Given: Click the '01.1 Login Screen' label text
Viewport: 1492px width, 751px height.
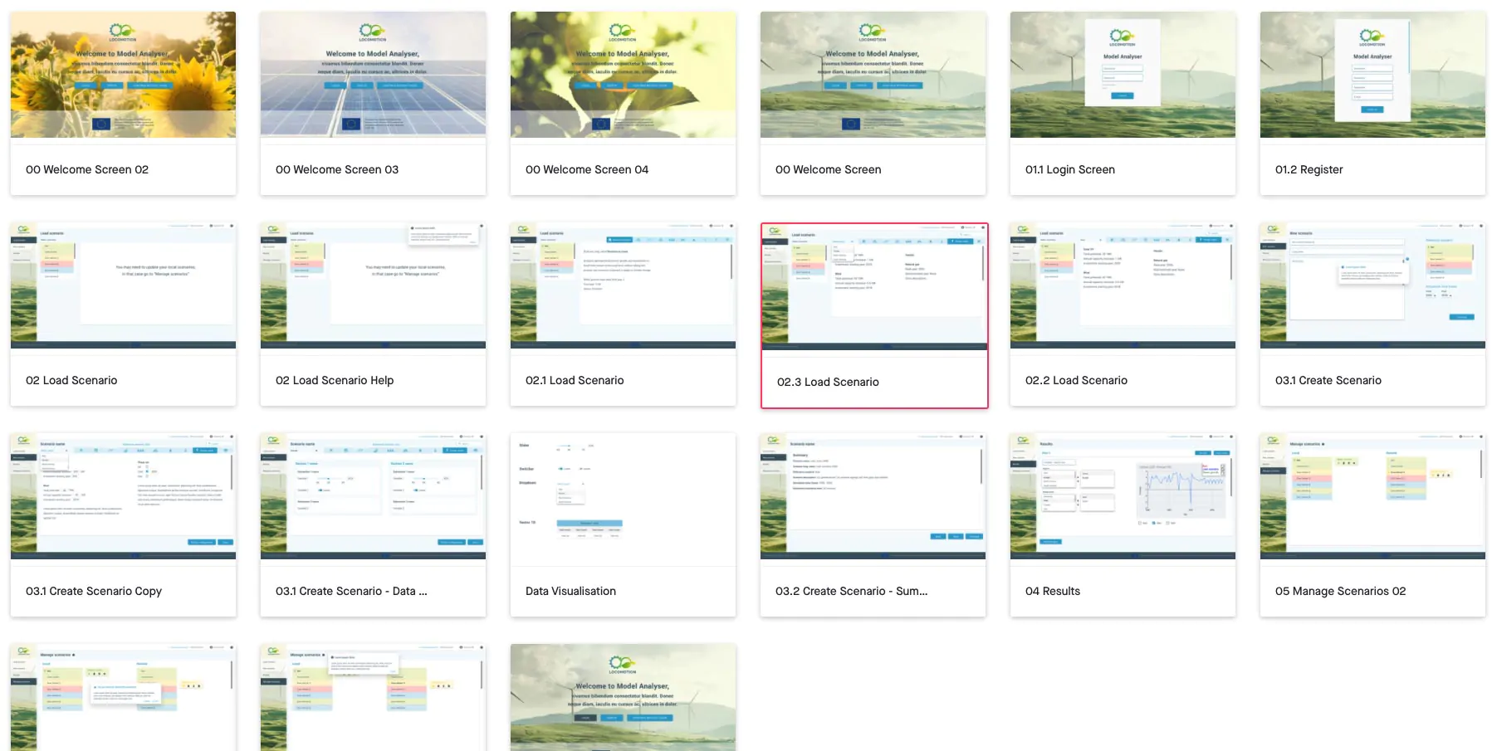Looking at the screenshot, I should pos(1069,169).
